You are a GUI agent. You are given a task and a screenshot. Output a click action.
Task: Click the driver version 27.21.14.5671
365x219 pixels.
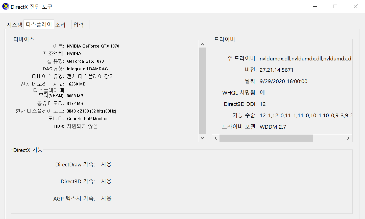(277, 70)
